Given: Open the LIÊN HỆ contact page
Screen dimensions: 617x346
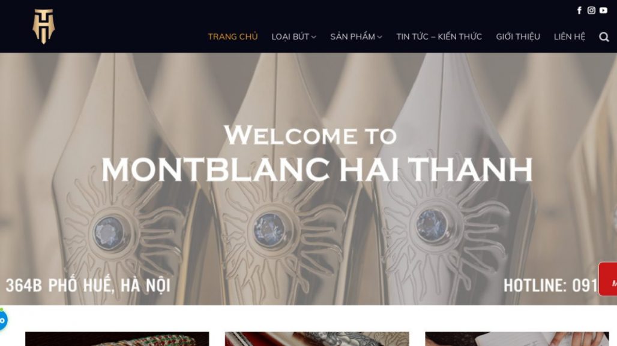Looking at the screenshot, I should coord(570,37).
